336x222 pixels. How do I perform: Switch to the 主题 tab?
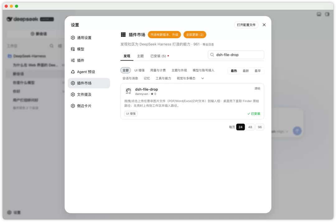click(140, 56)
